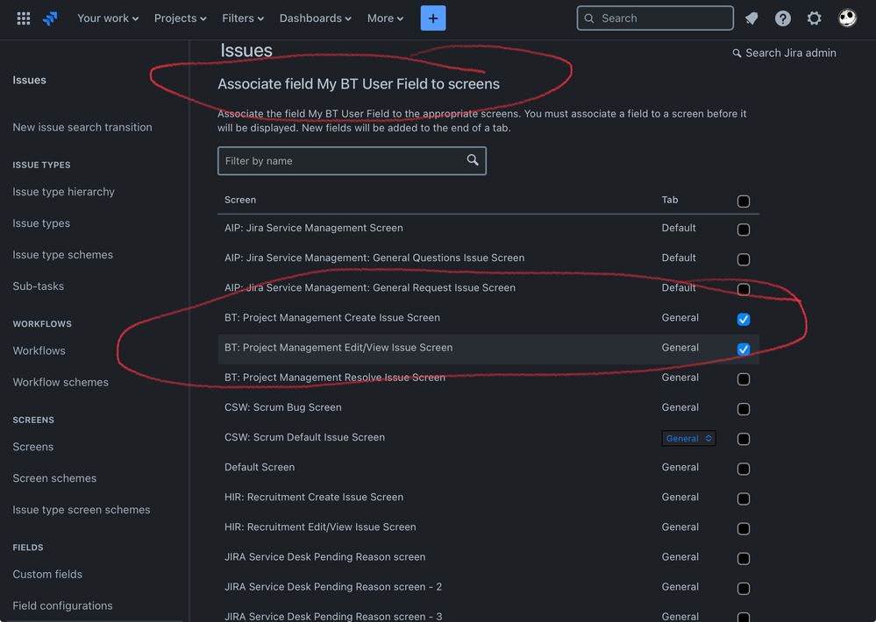Open Workflows in the sidebar
The image size is (876, 622).
pos(39,350)
